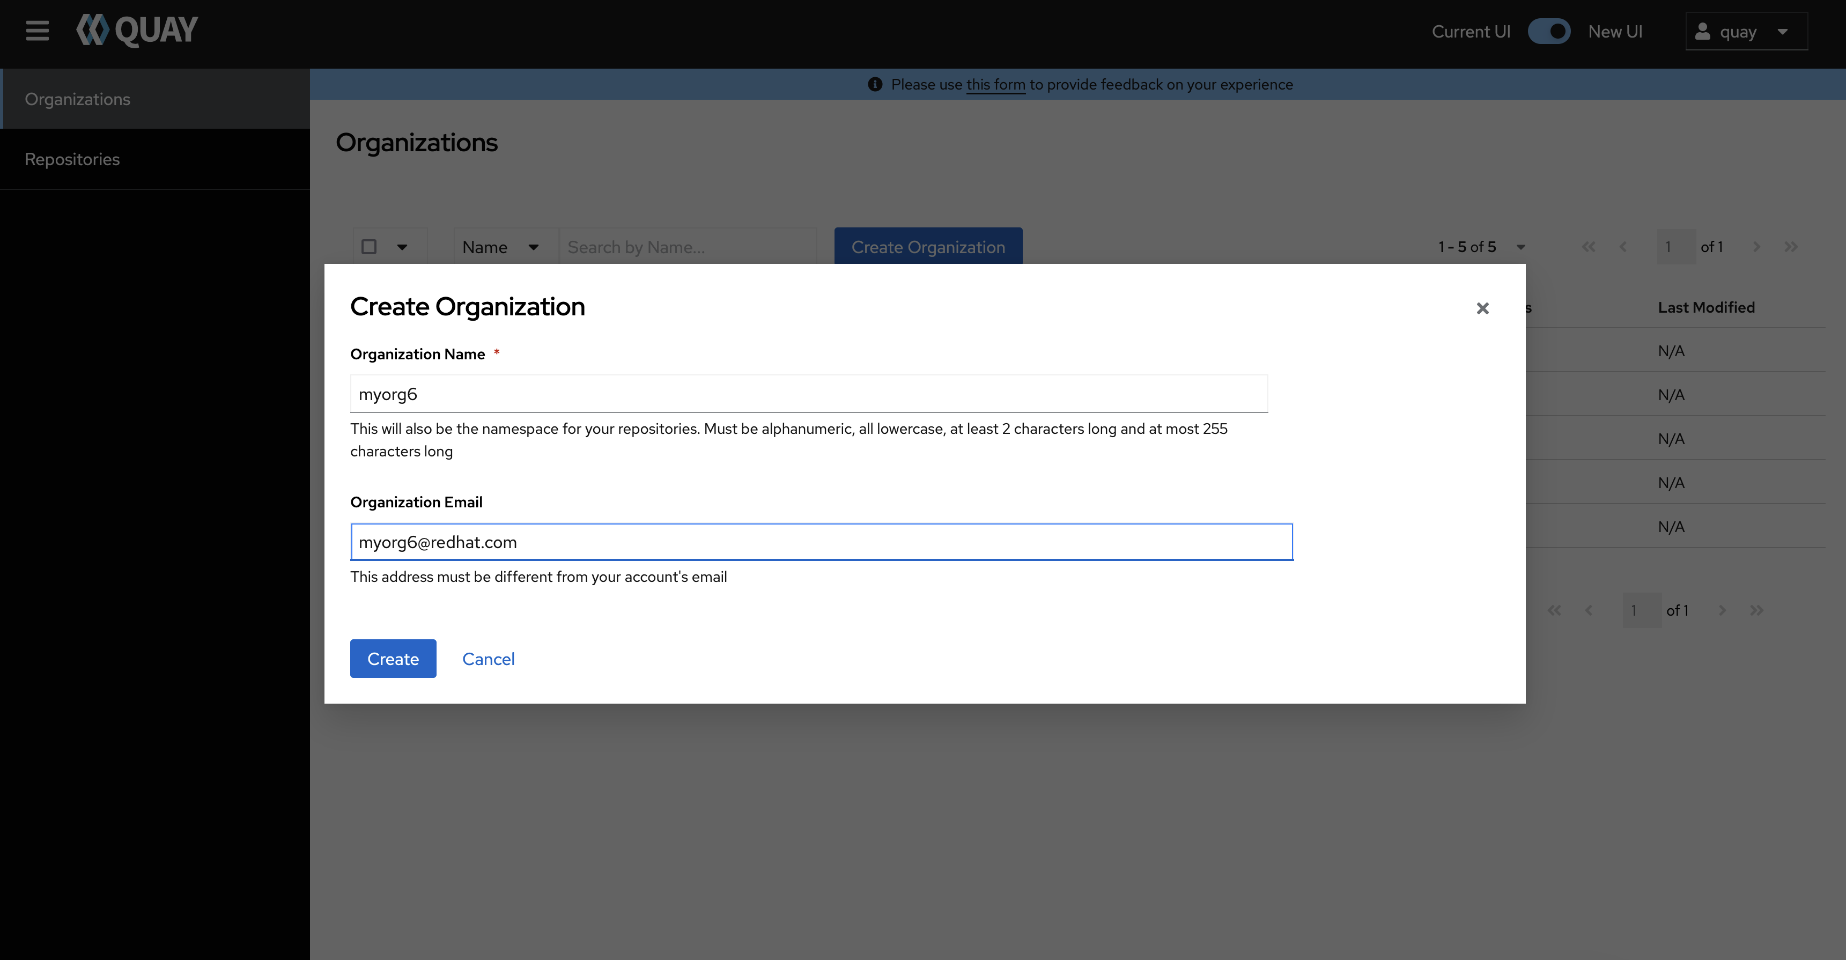
Task: Toggle the Current UI / New UI switch
Action: (x=1548, y=32)
